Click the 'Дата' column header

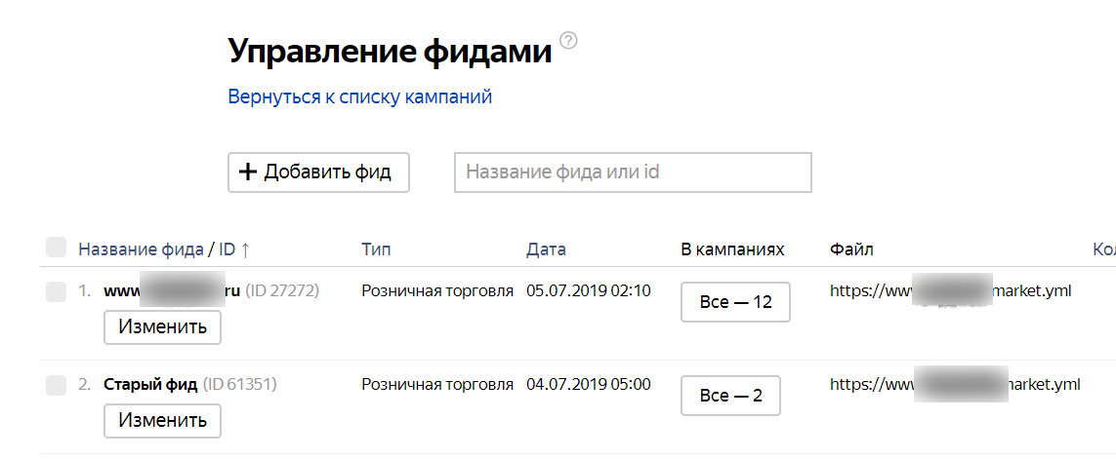click(546, 249)
